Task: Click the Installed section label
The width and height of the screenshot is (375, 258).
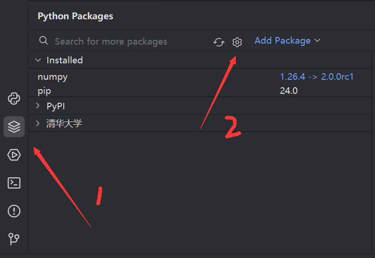Action: pos(65,60)
